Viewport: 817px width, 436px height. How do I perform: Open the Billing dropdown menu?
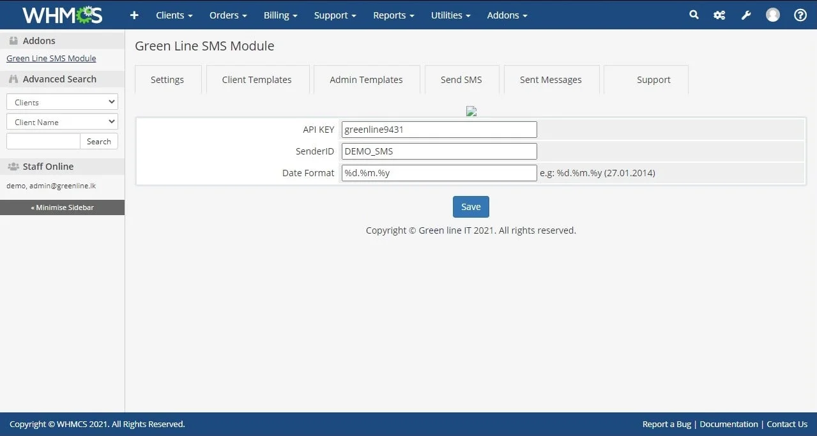tap(280, 15)
